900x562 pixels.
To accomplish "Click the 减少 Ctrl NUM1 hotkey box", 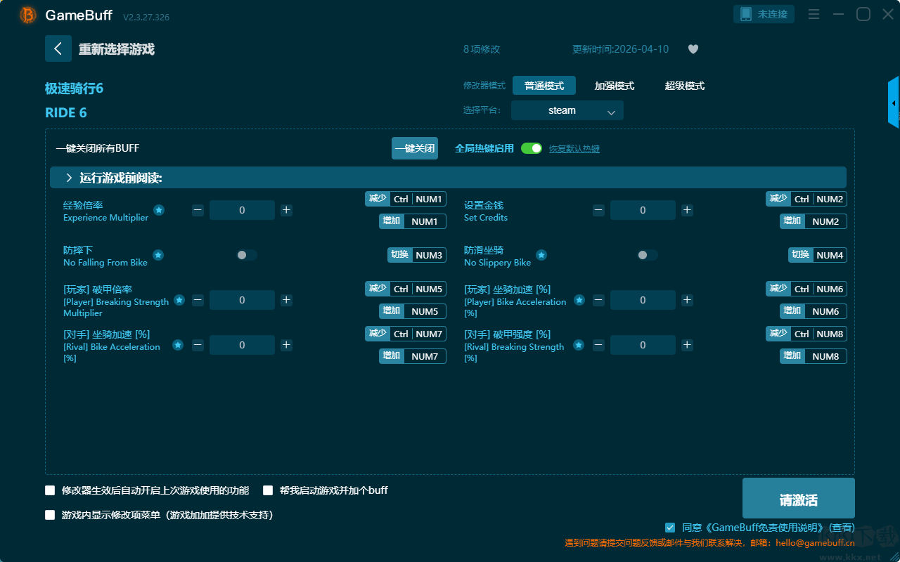I will 406,199.
